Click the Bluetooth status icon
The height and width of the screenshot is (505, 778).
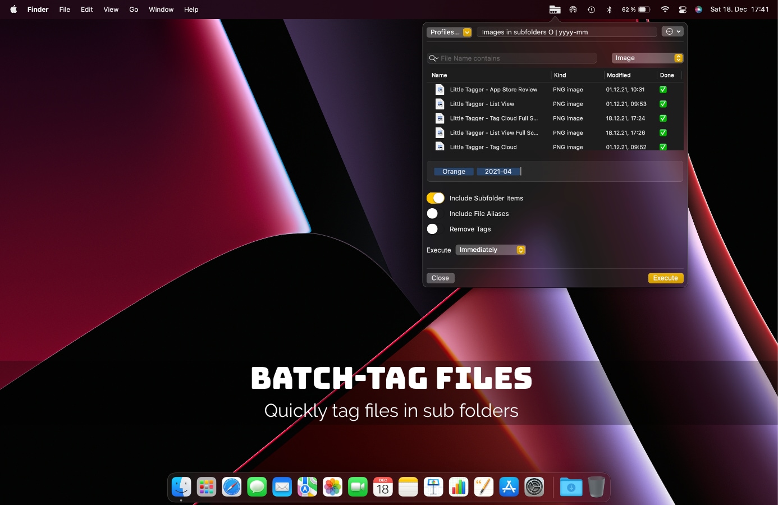click(x=610, y=9)
